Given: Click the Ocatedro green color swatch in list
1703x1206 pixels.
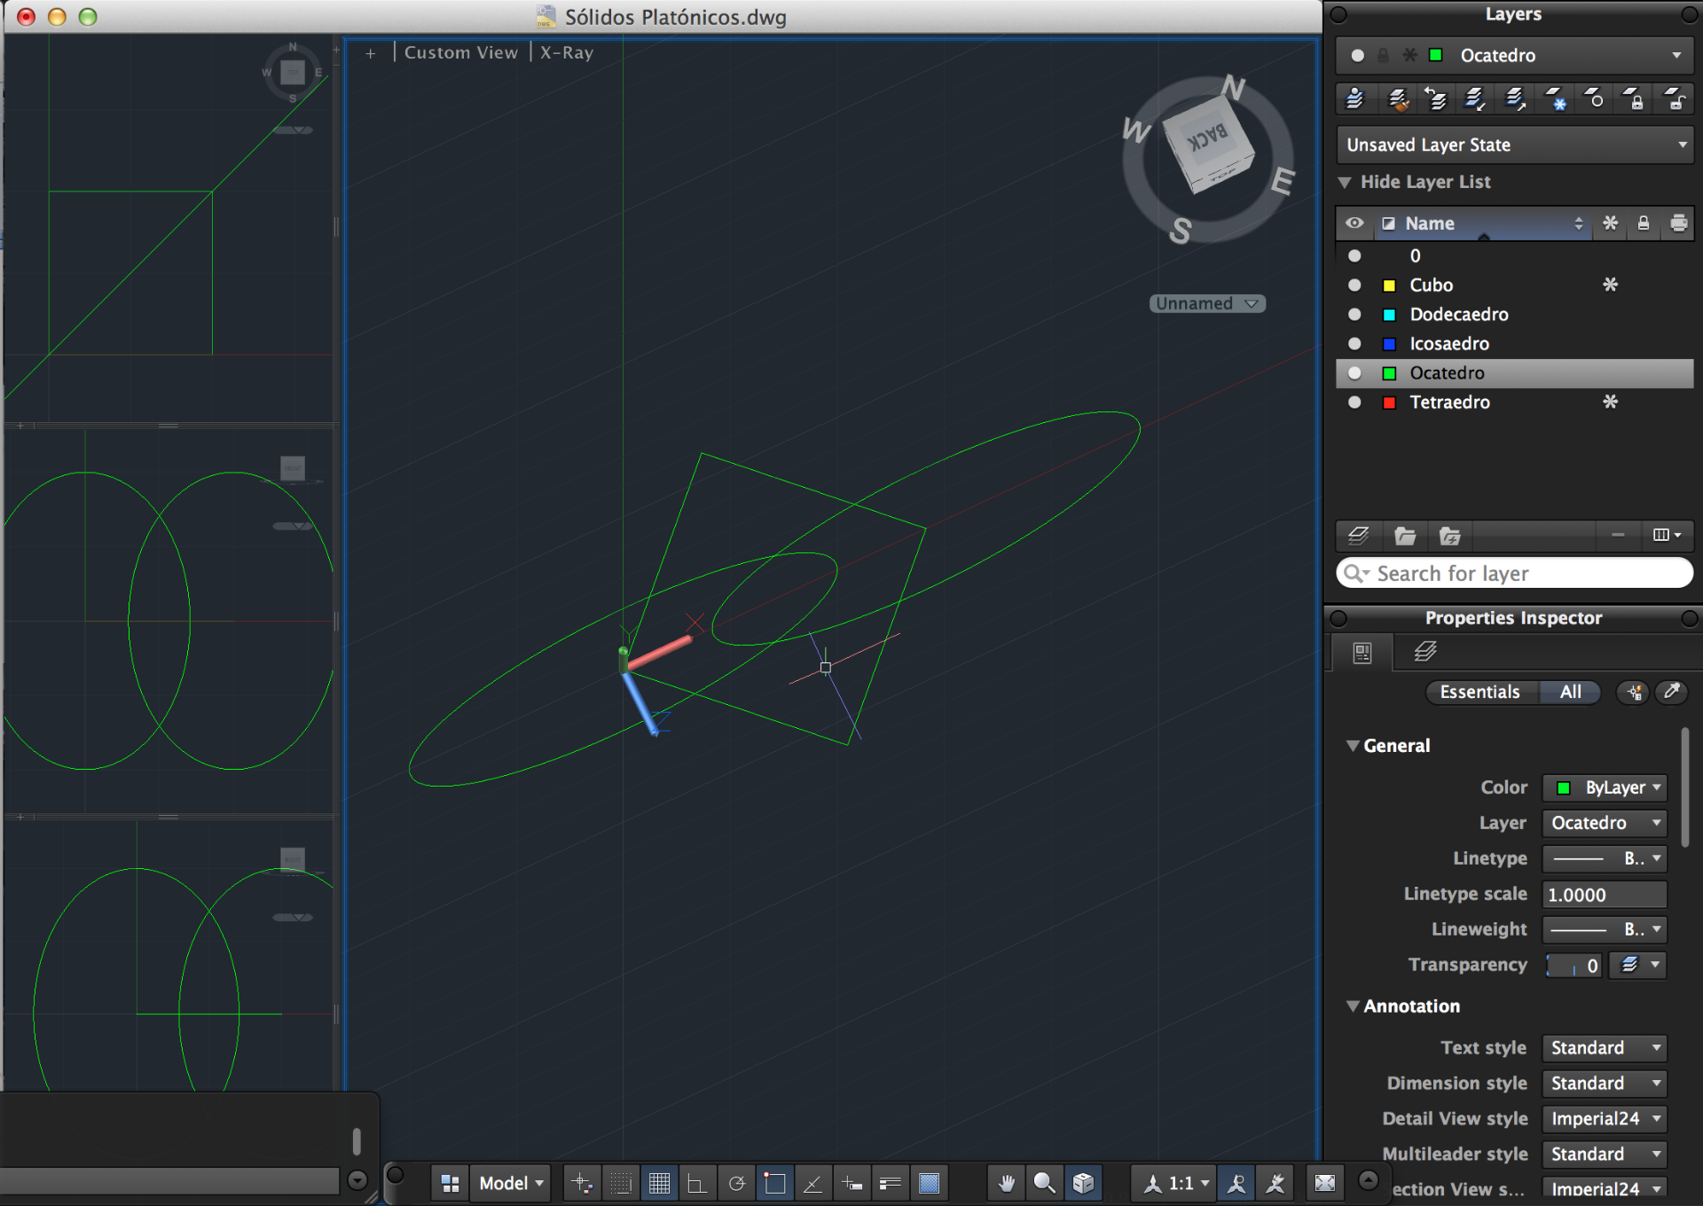Looking at the screenshot, I should [1389, 373].
